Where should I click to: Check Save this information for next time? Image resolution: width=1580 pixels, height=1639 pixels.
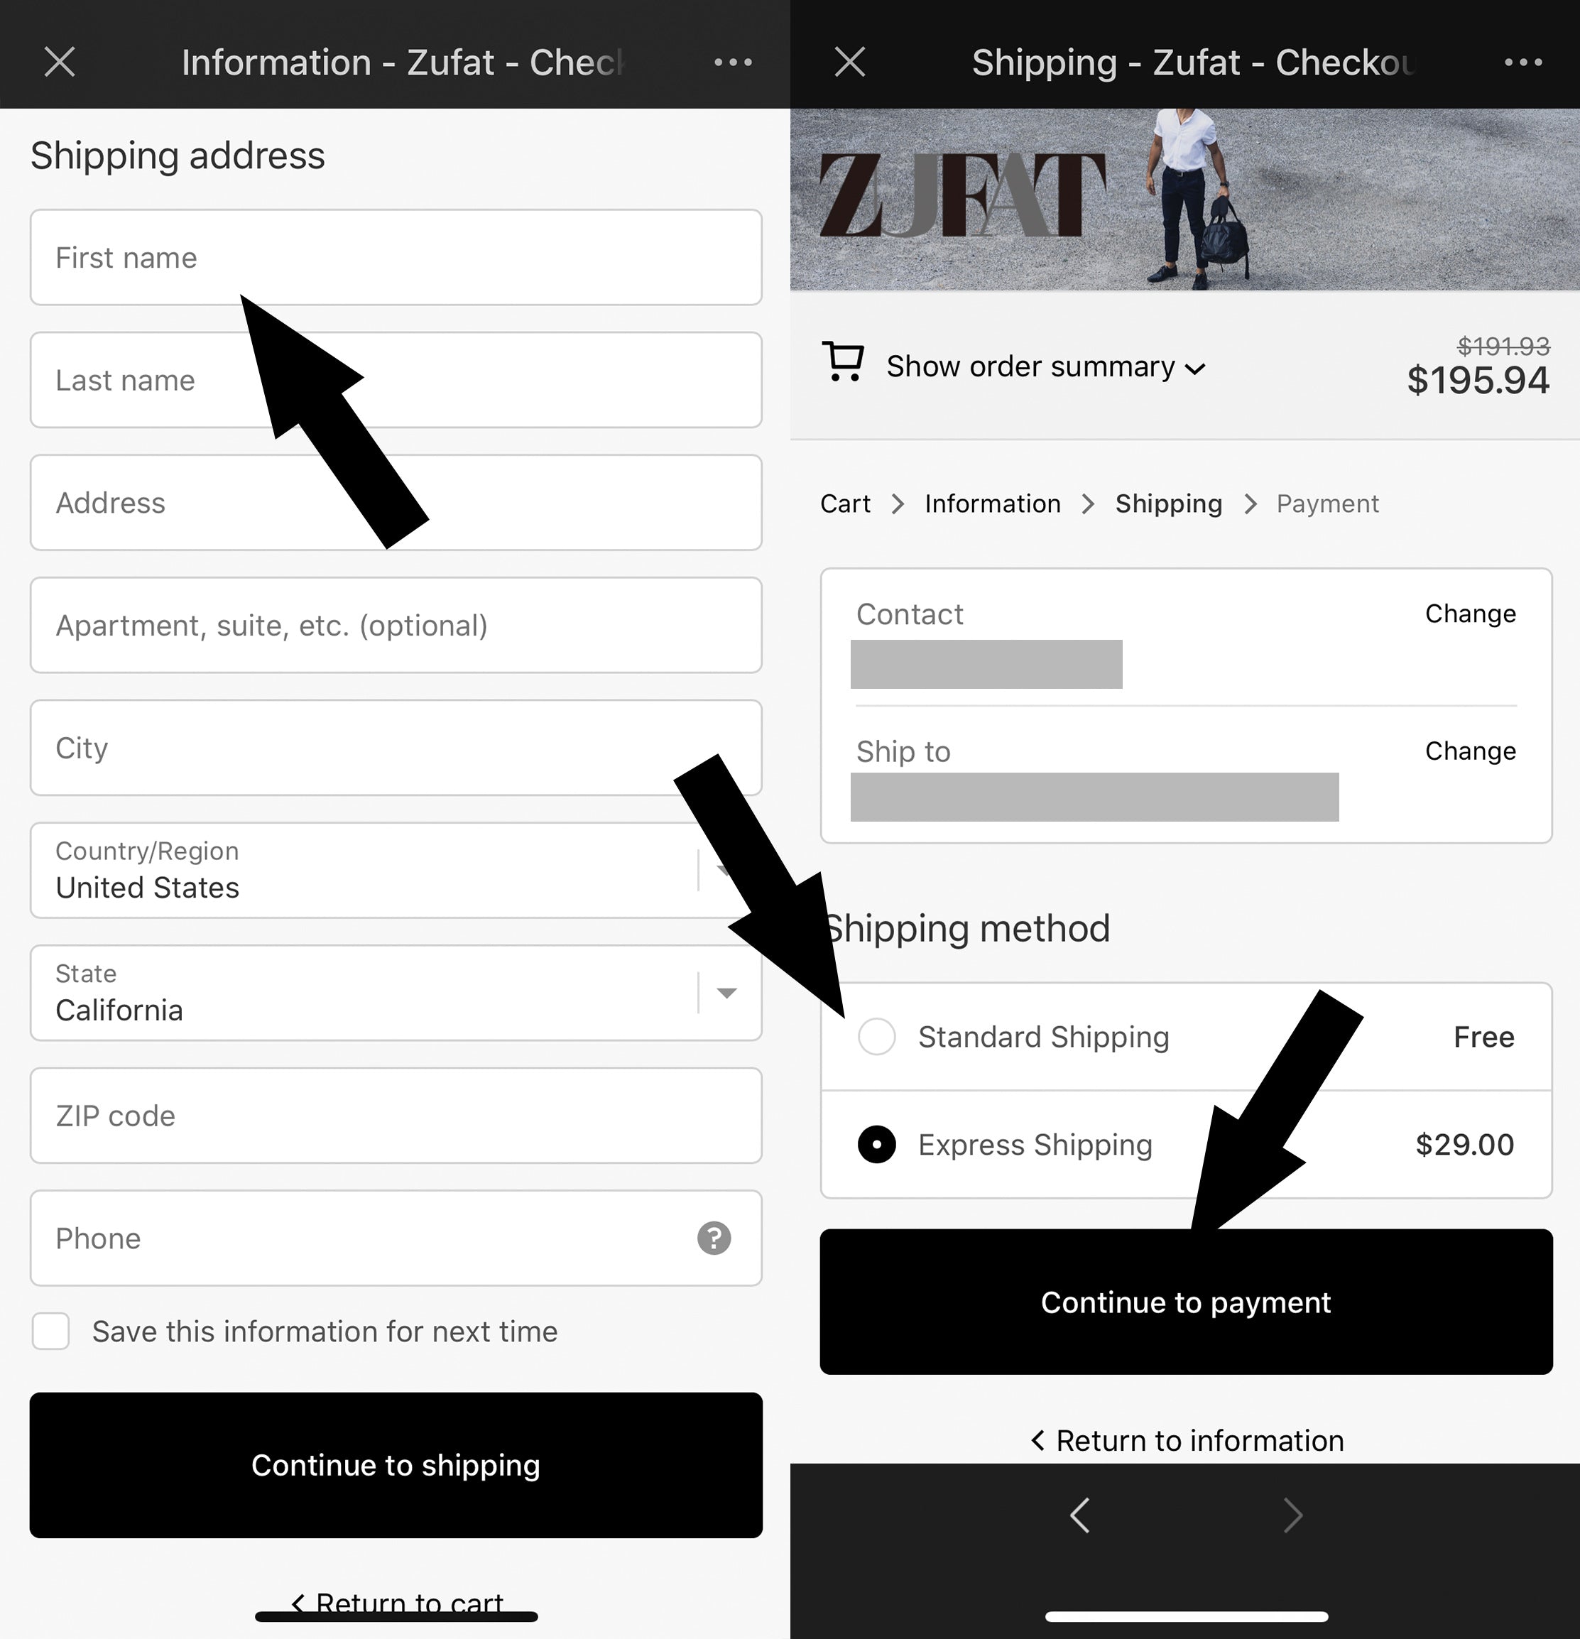tap(50, 1330)
